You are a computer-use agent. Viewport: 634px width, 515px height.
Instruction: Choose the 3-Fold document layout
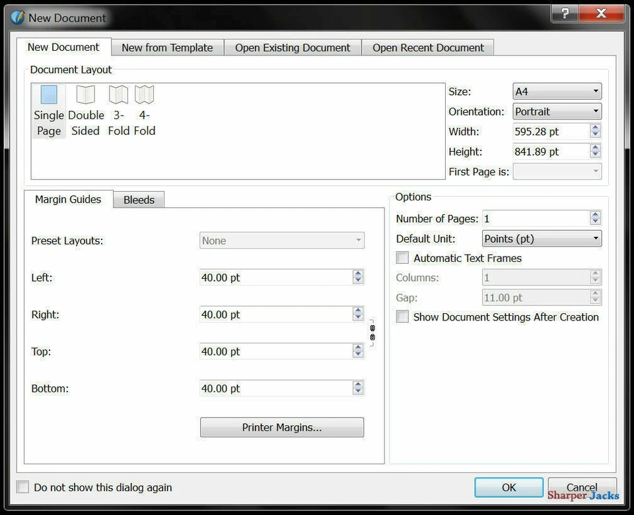click(118, 94)
